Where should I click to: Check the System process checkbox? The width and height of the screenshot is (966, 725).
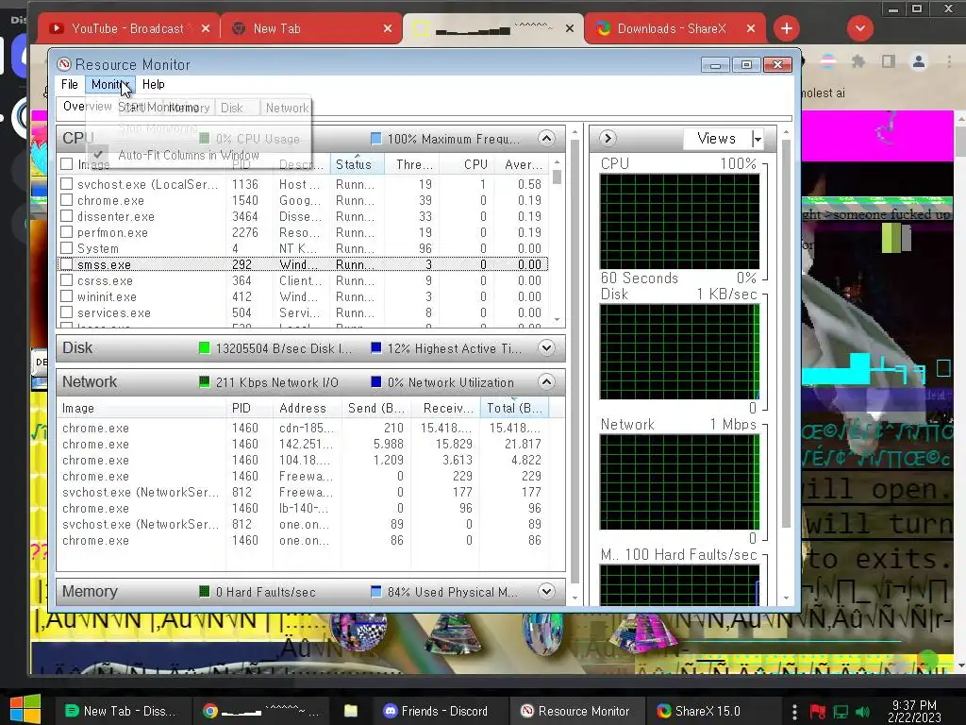(67, 248)
